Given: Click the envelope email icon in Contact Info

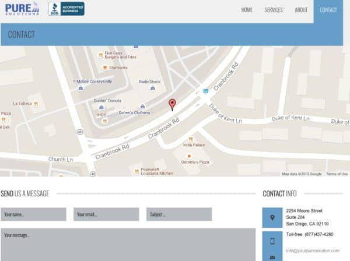Looking at the screenshot, I should (272, 256).
